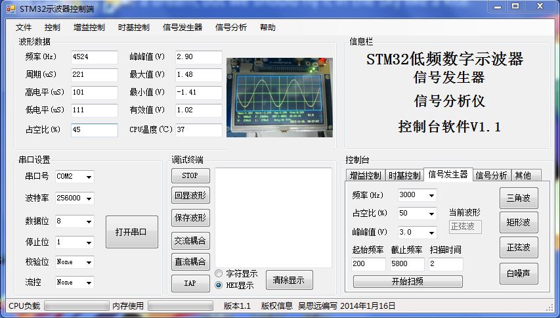
Task: Click the STM32 app icon in title bar
Action: coord(11,9)
